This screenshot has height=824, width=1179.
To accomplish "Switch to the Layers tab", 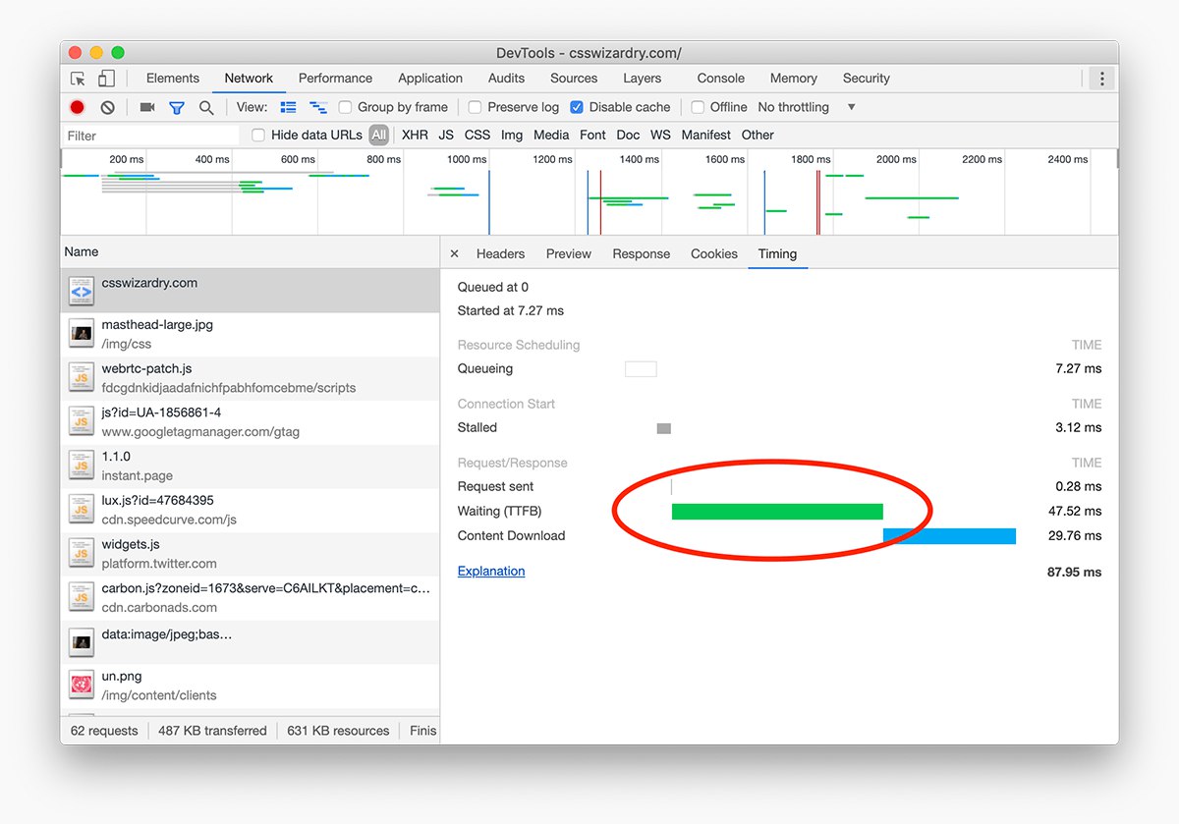I will [642, 79].
